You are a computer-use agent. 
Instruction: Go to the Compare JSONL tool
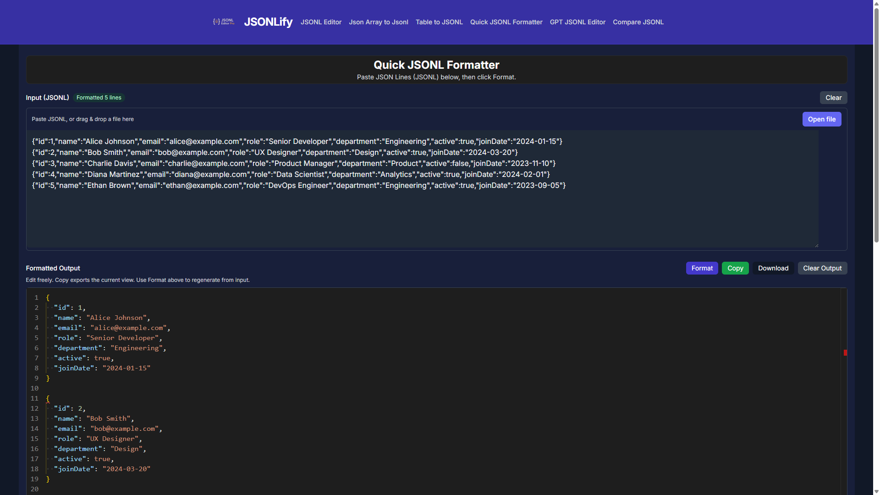point(638,22)
